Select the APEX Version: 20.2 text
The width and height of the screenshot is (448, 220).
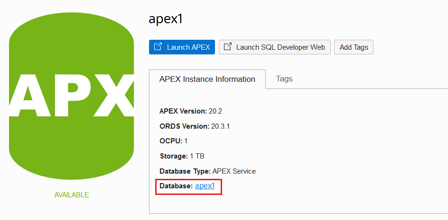point(191,111)
